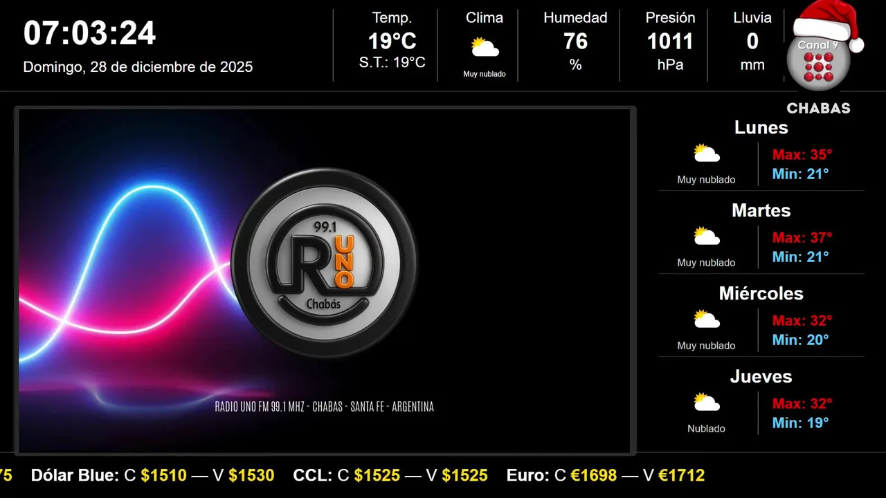Click the CCL label in ticker
This screenshot has width=886, height=498.
[313, 475]
